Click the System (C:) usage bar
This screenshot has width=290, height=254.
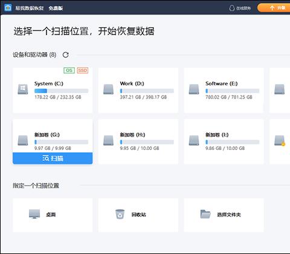coord(61,91)
